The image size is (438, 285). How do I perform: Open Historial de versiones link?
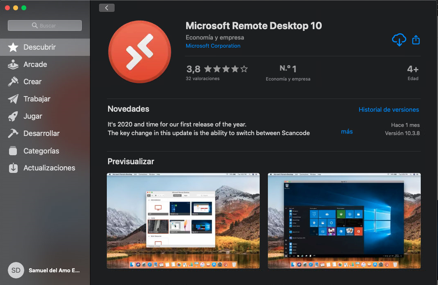(x=388, y=110)
